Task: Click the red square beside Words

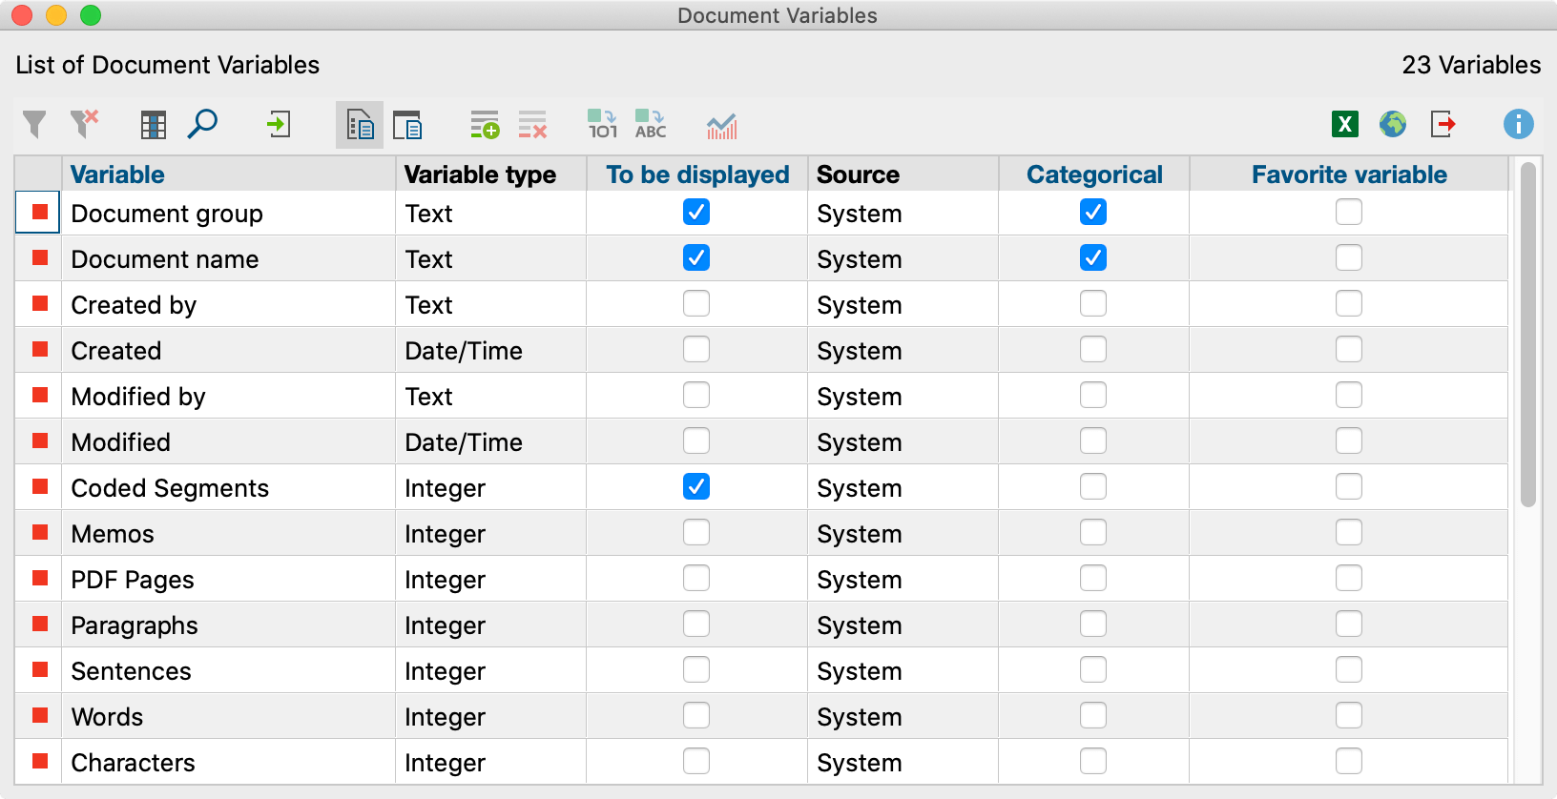Action: coord(40,716)
